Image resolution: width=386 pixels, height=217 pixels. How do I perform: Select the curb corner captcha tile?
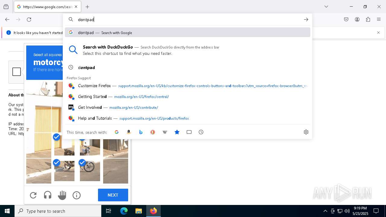[39, 171]
